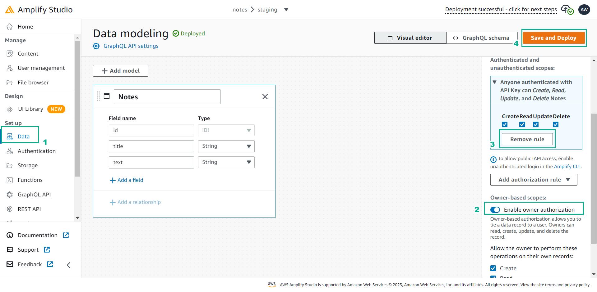Click the Feedback envelope icon

coord(10,264)
